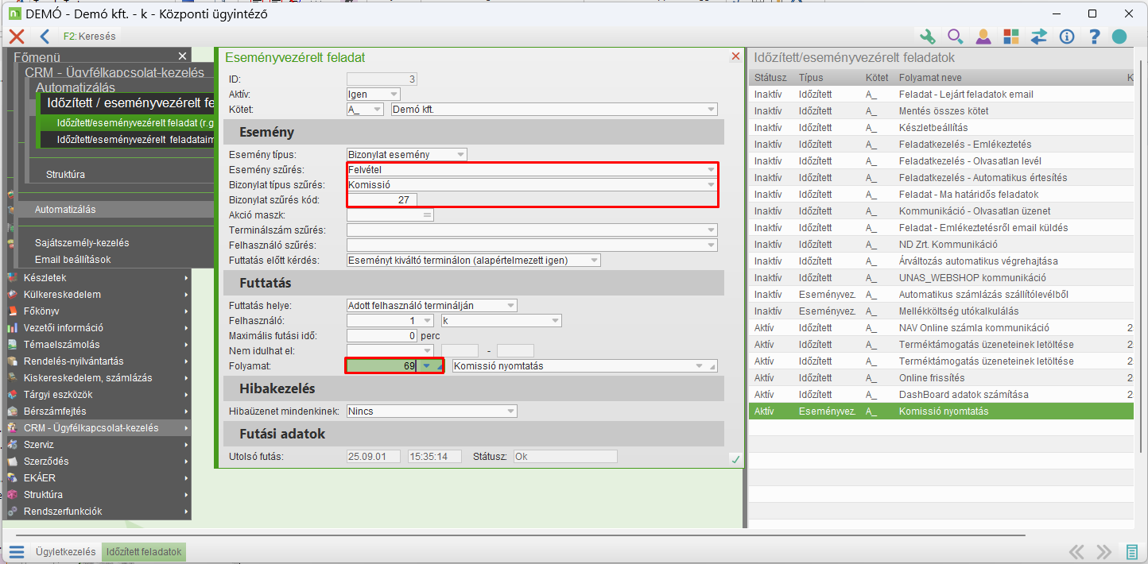Click the Vezetői információ chart icon
Screen dimensions: 1148x564
[x=12, y=328]
